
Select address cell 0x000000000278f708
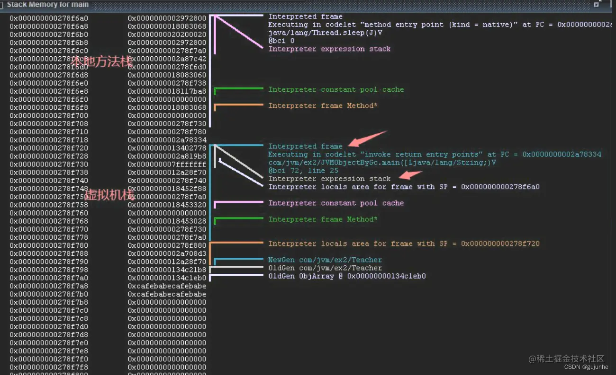click(49, 124)
